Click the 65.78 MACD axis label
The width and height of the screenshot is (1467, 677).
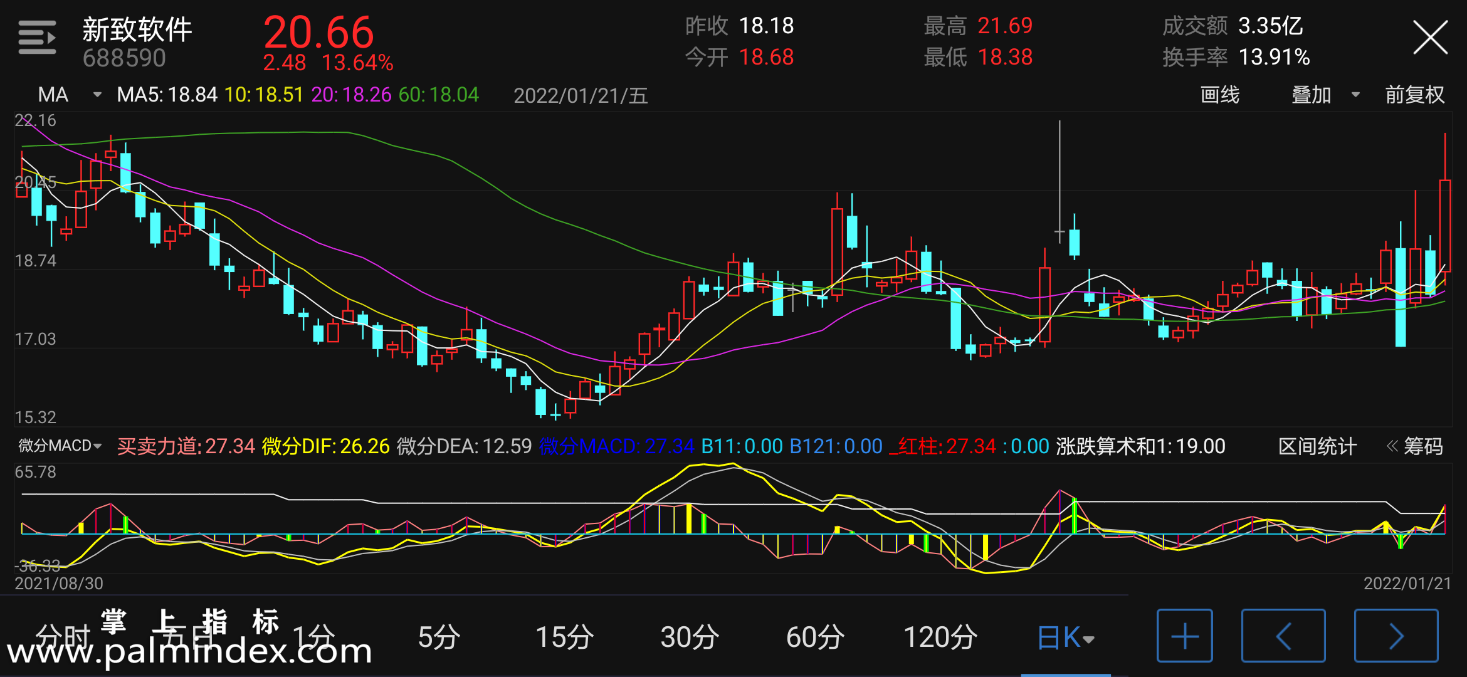(x=35, y=472)
